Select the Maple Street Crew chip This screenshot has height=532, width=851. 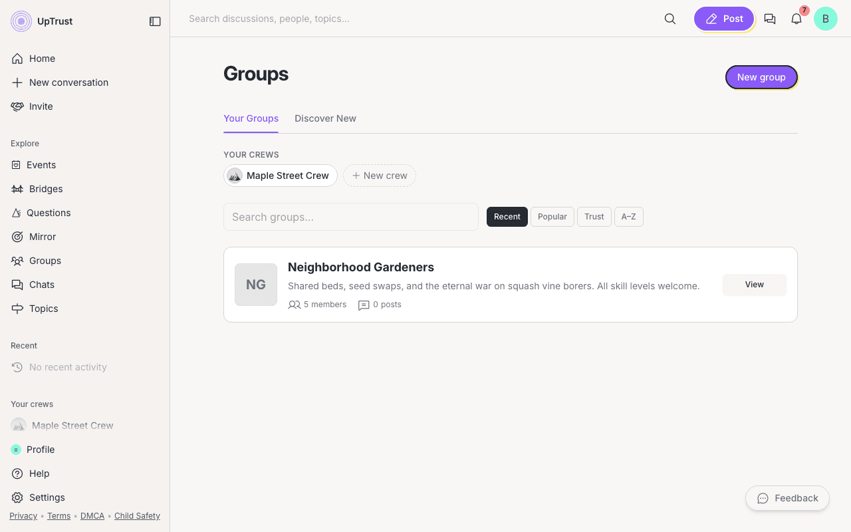[x=281, y=176]
